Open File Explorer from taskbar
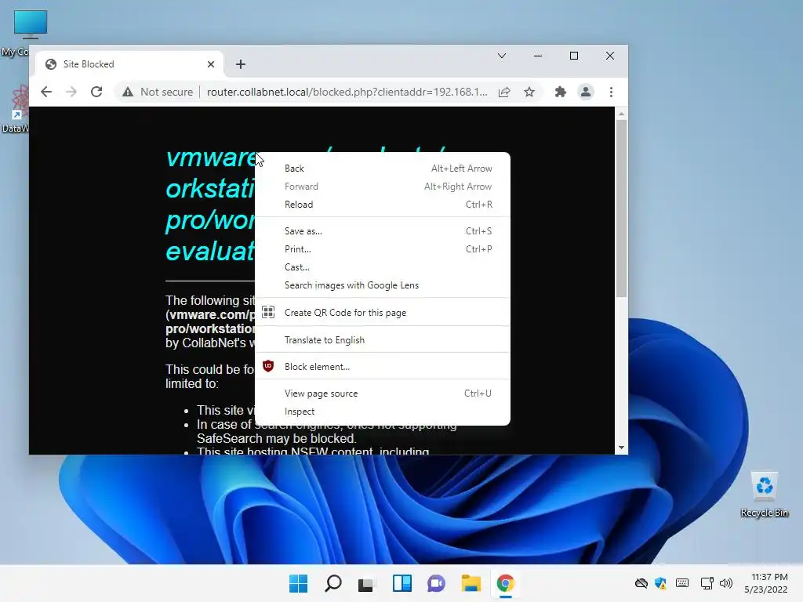 [471, 583]
